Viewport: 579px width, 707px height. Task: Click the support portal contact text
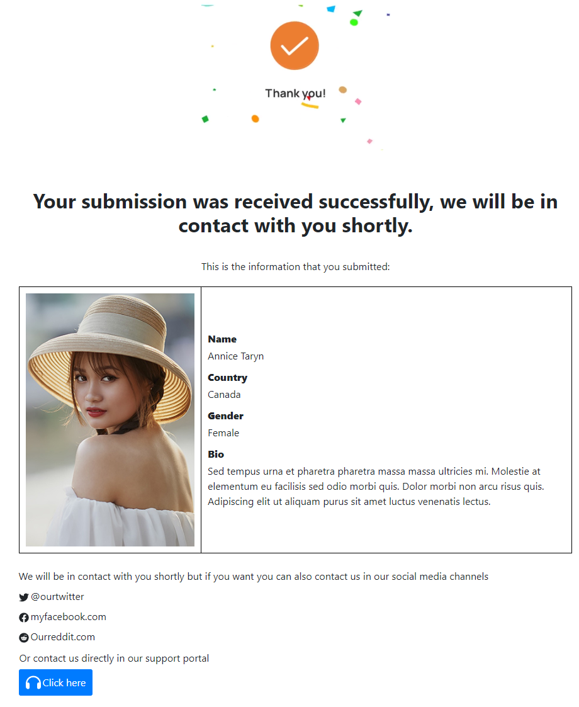tap(114, 659)
